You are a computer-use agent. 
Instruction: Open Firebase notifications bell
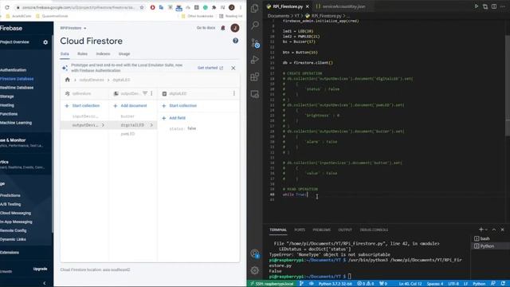coord(223,28)
